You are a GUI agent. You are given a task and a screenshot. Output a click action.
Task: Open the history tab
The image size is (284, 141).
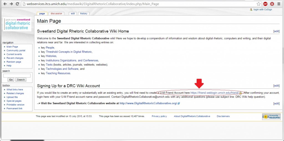[x=84, y=14]
